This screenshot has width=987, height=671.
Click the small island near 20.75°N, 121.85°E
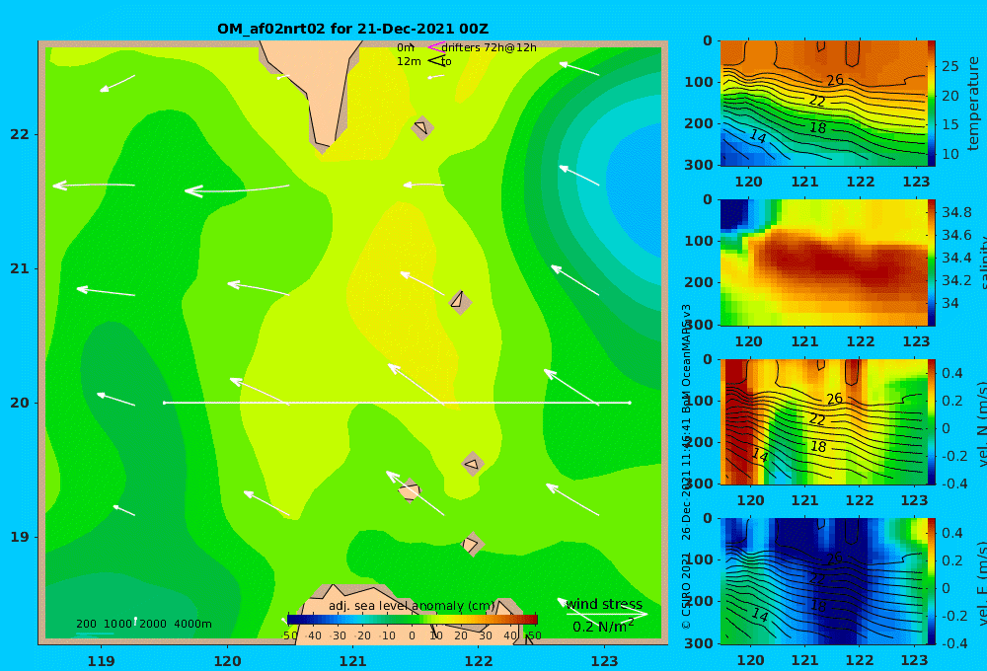coord(460,302)
